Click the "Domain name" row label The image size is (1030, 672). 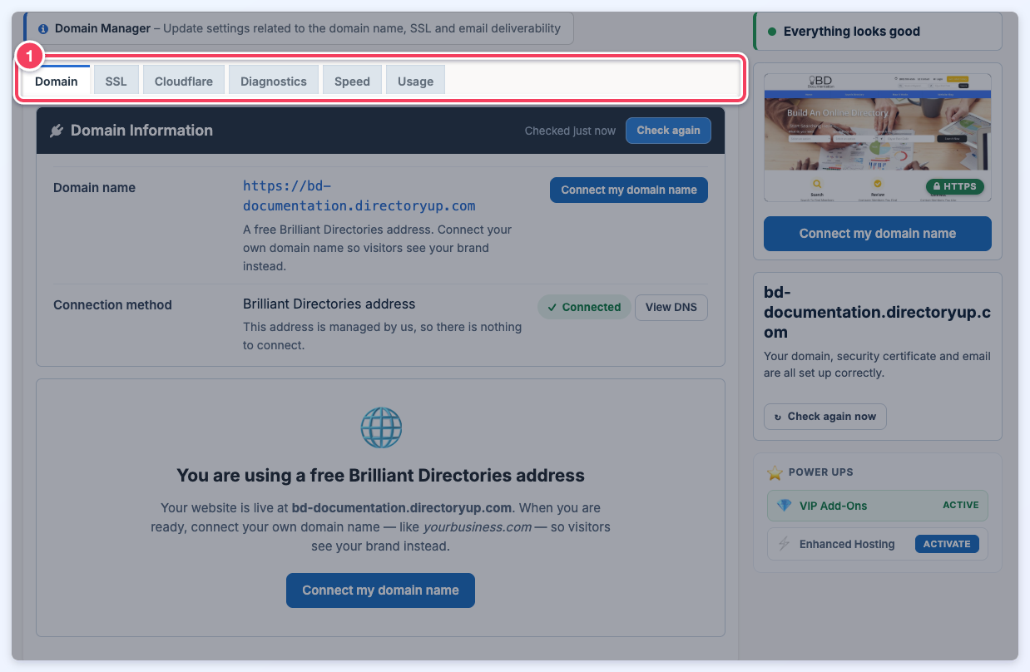[94, 188]
